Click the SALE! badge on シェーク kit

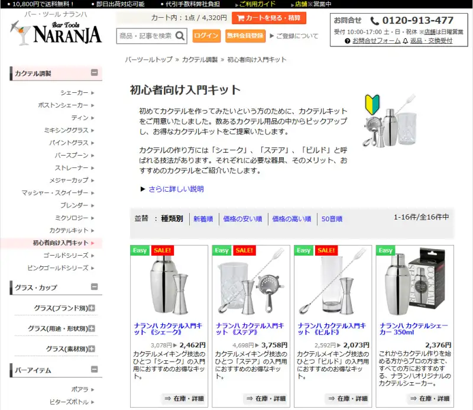(x=162, y=250)
